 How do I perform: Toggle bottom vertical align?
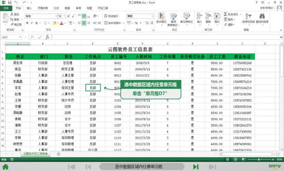coord(89,16)
